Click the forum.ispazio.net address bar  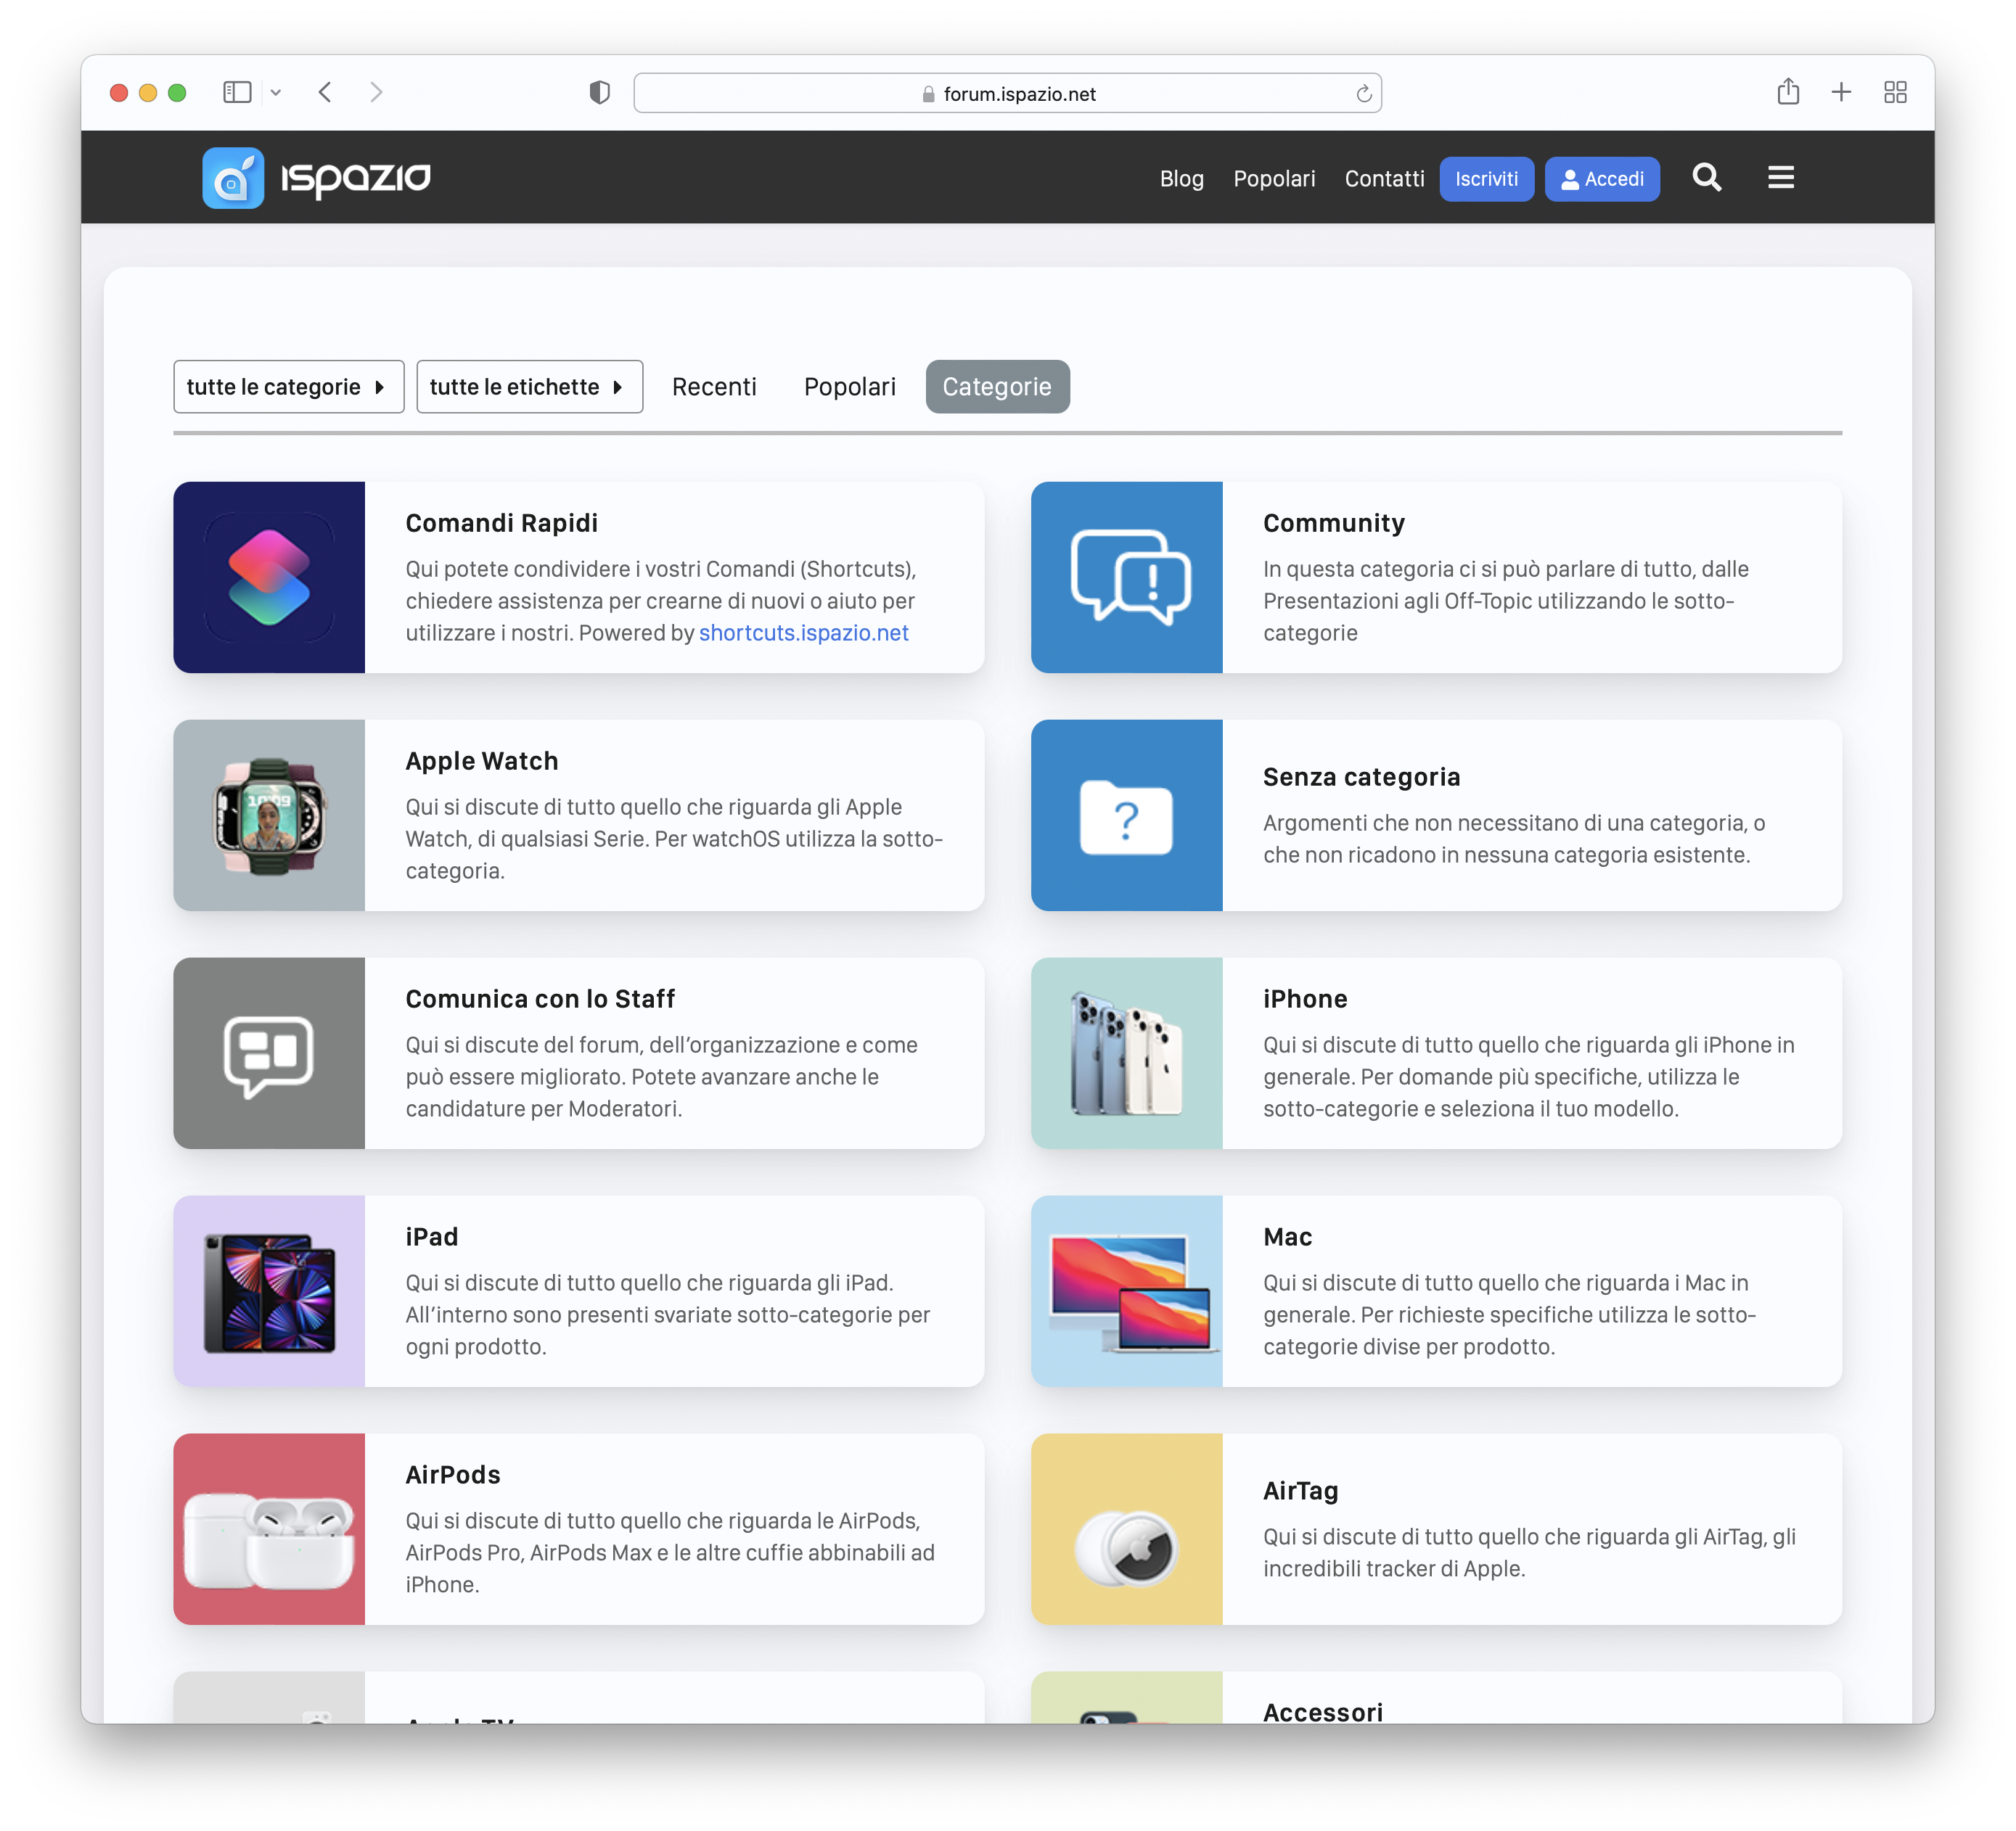coord(1007,93)
